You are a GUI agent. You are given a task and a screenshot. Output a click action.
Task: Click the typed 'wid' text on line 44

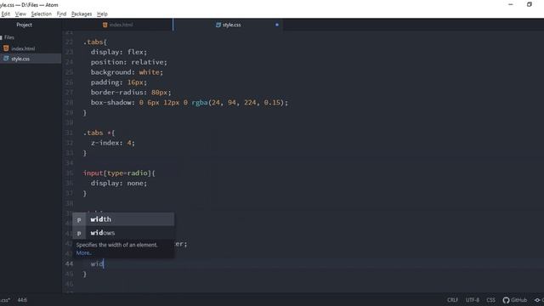[97, 263]
